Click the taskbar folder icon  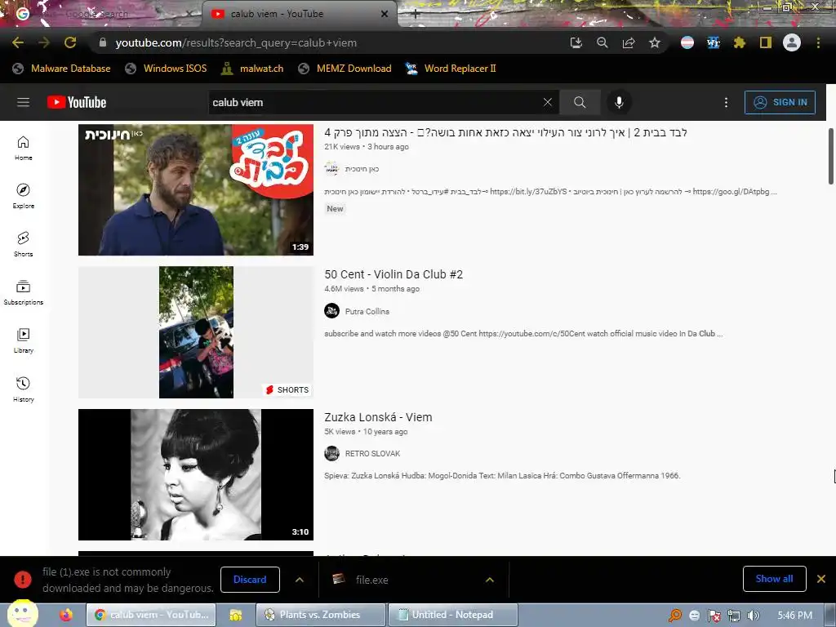pyautogui.click(x=236, y=615)
